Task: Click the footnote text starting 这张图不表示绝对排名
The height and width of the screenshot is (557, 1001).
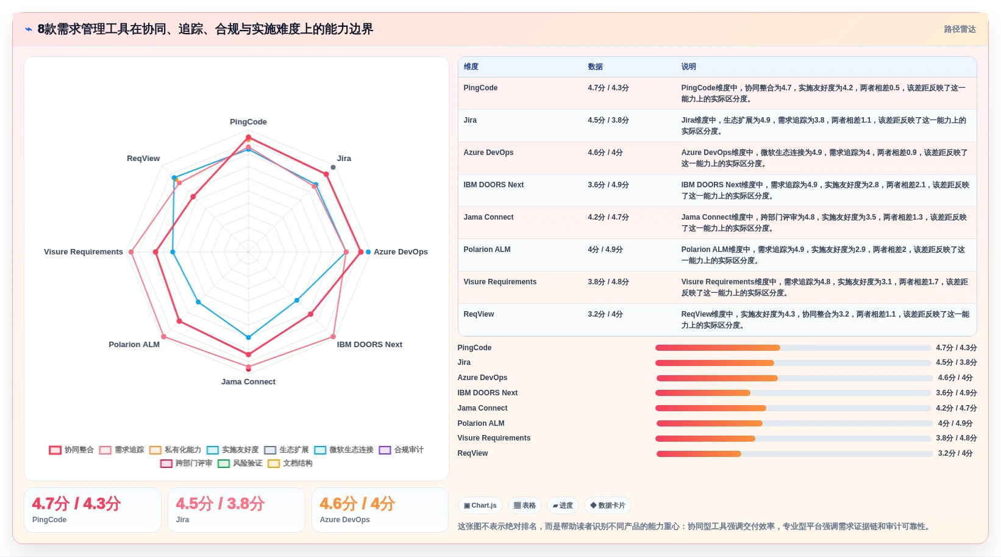Action: [x=695, y=526]
